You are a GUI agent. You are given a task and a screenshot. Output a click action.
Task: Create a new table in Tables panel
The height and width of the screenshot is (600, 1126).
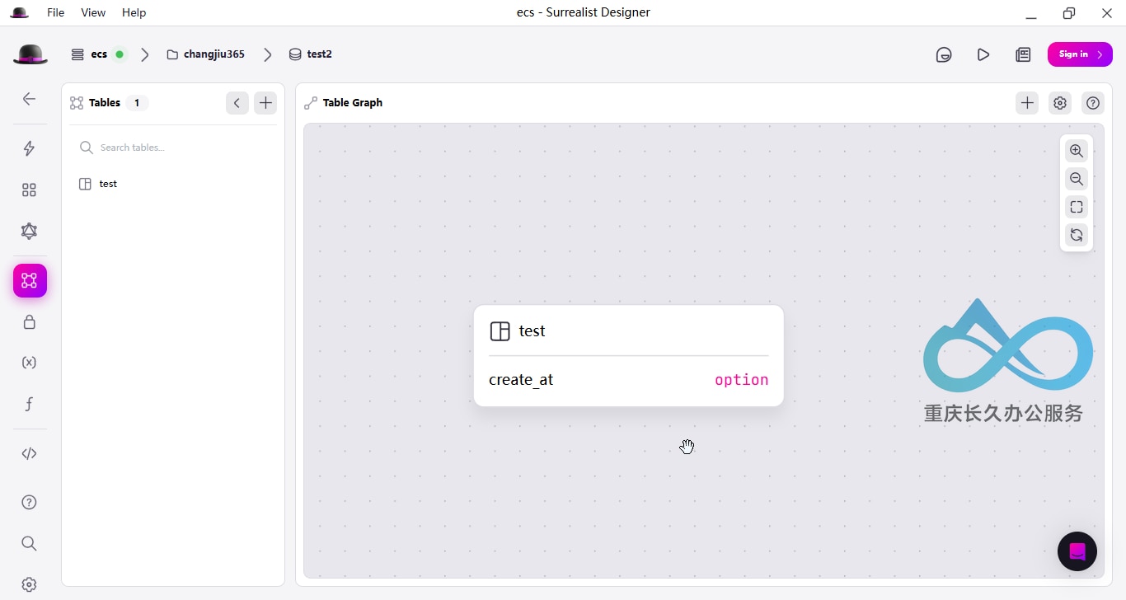[x=265, y=103]
